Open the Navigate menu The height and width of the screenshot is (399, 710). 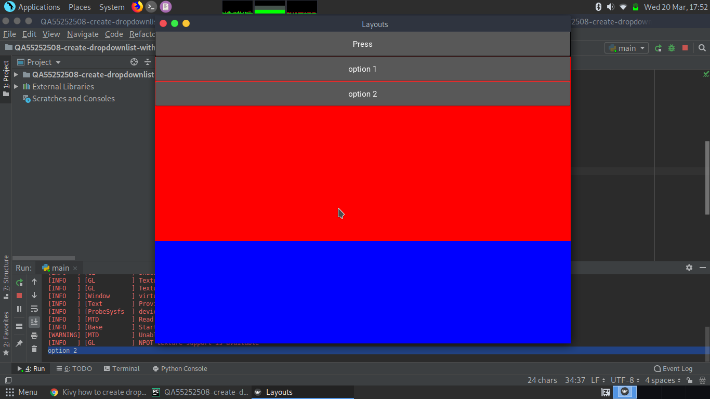(83, 34)
